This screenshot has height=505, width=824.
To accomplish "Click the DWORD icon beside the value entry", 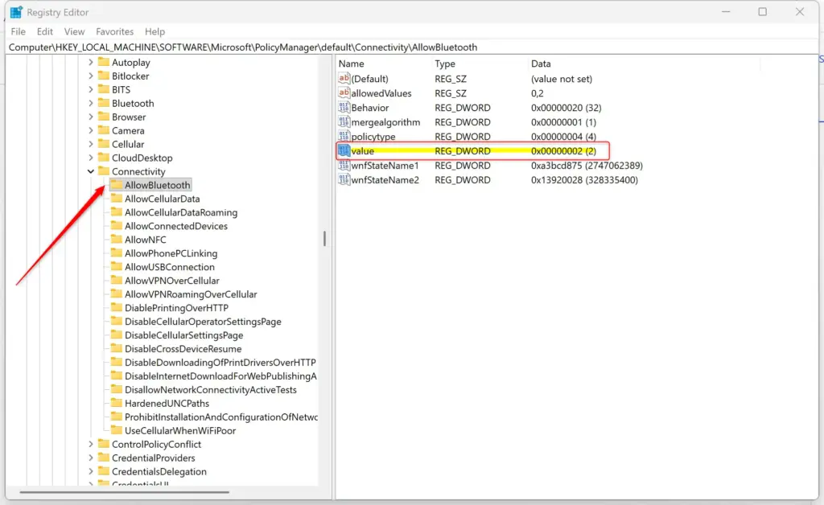I will click(344, 150).
